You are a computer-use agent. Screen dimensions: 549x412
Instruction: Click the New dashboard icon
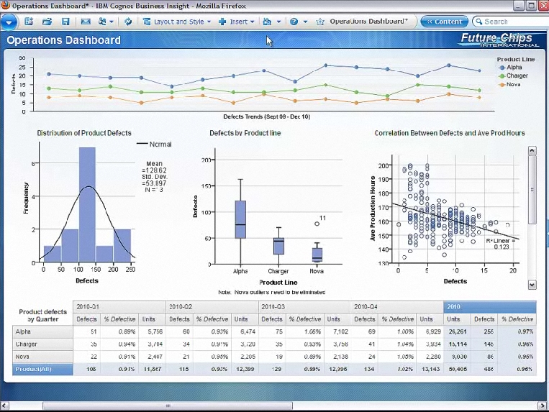coord(29,22)
